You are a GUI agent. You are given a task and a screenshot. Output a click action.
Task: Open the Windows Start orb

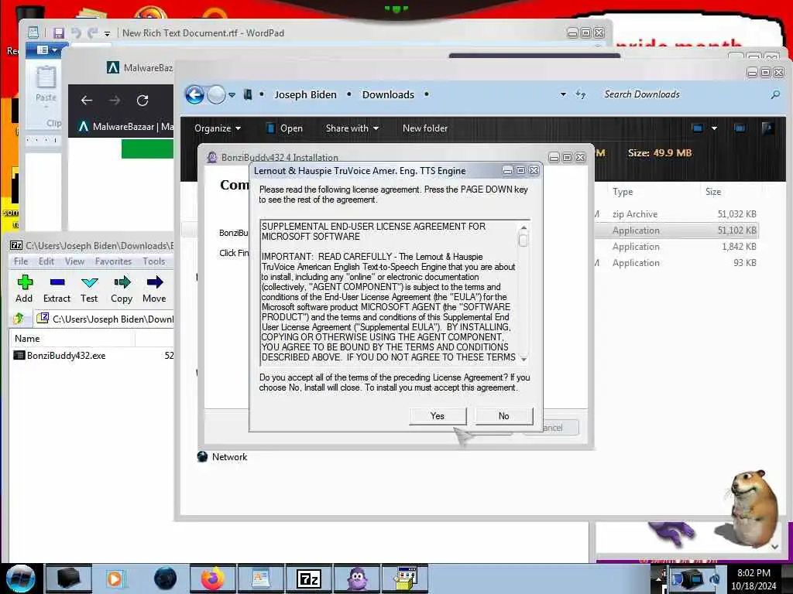point(20,579)
